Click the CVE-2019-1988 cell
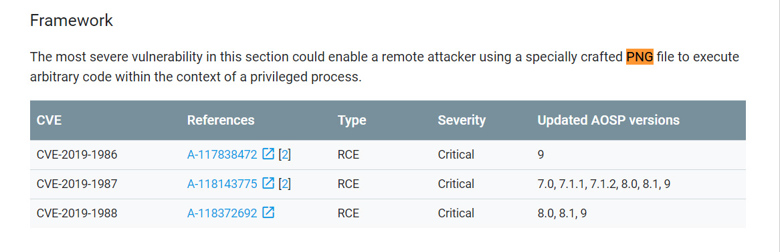The width and height of the screenshot is (780, 252). pos(77,213)
